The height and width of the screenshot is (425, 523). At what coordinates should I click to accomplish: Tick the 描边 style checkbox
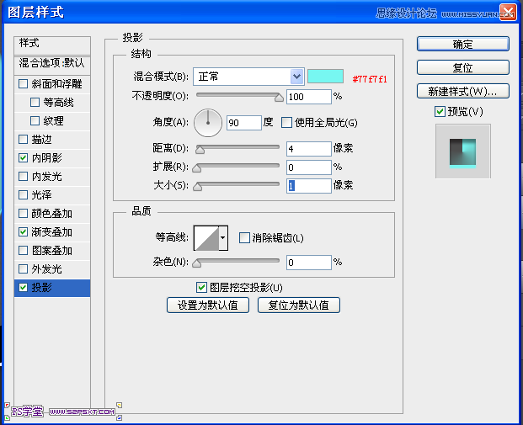coord(23,140)
